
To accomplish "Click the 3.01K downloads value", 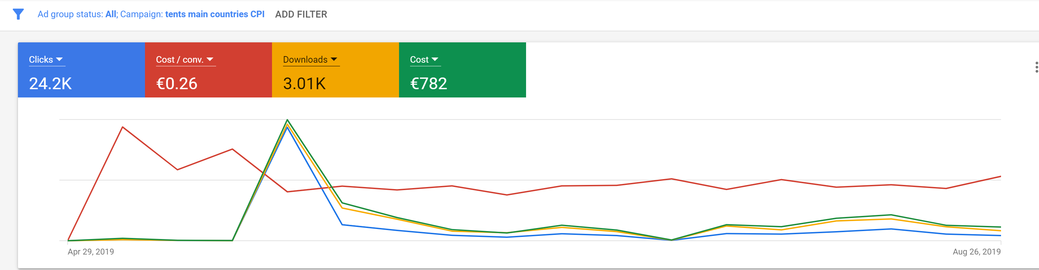I will (x=304, y=84).
